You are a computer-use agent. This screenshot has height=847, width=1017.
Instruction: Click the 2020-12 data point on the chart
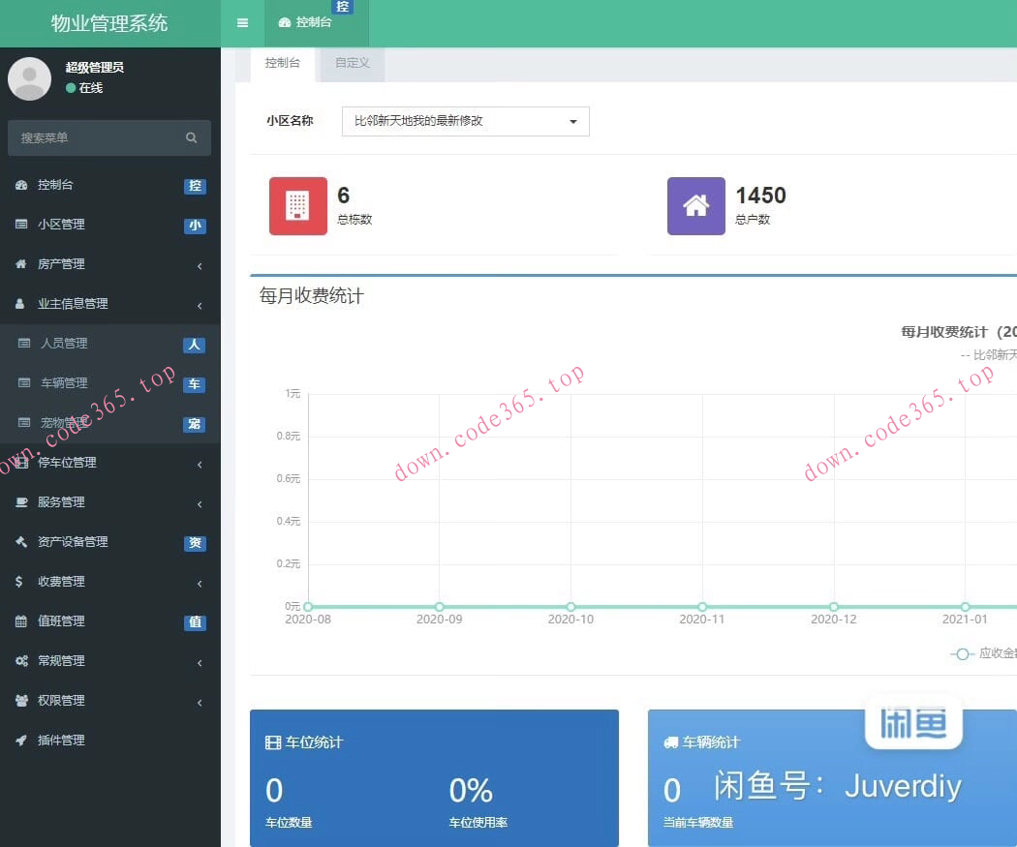pos(833,607)
